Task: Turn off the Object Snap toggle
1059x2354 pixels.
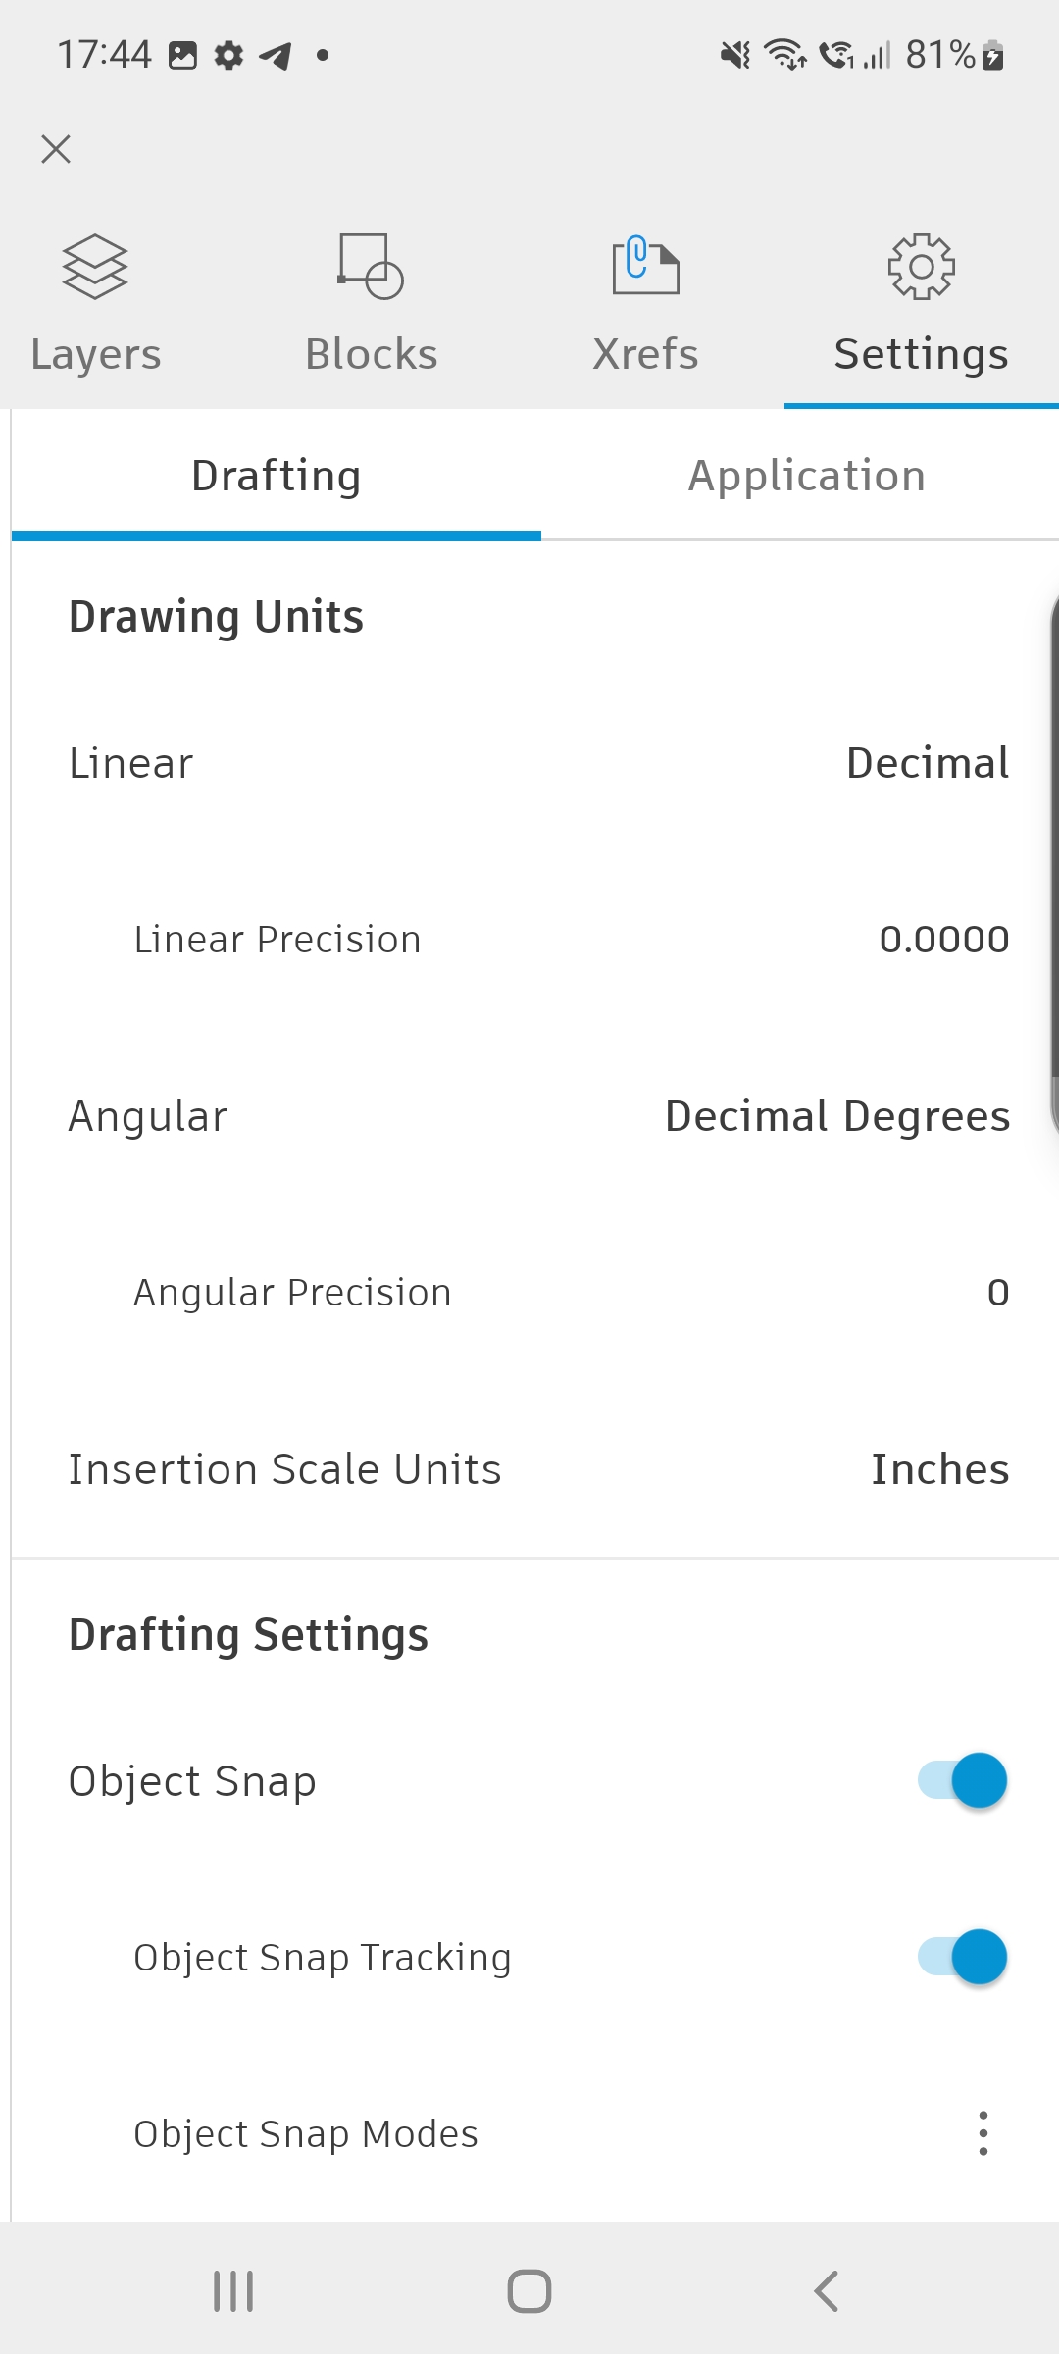Action: (x=963, y=1780)
